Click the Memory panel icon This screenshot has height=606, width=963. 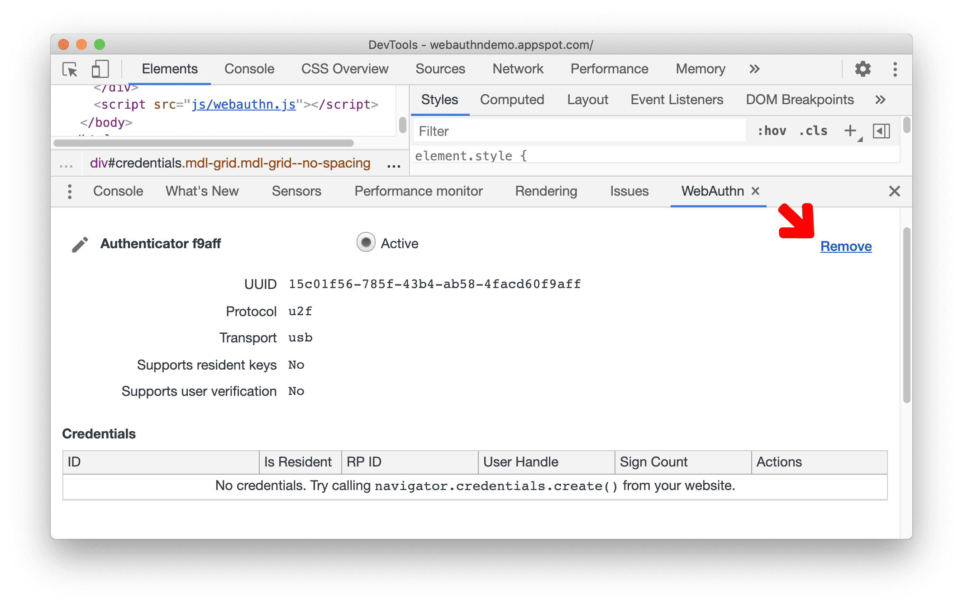[700, 69]
